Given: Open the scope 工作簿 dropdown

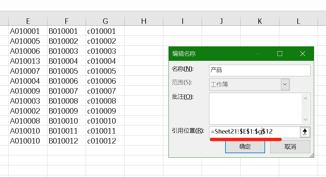Looking at the screenshot, I should [x=285, y=84].
